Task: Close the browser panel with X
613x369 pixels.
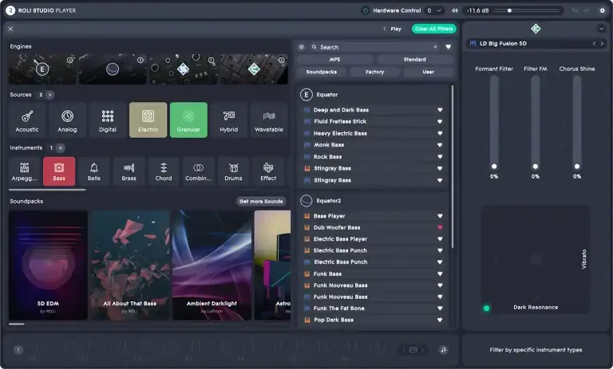Action: [10, 29]
